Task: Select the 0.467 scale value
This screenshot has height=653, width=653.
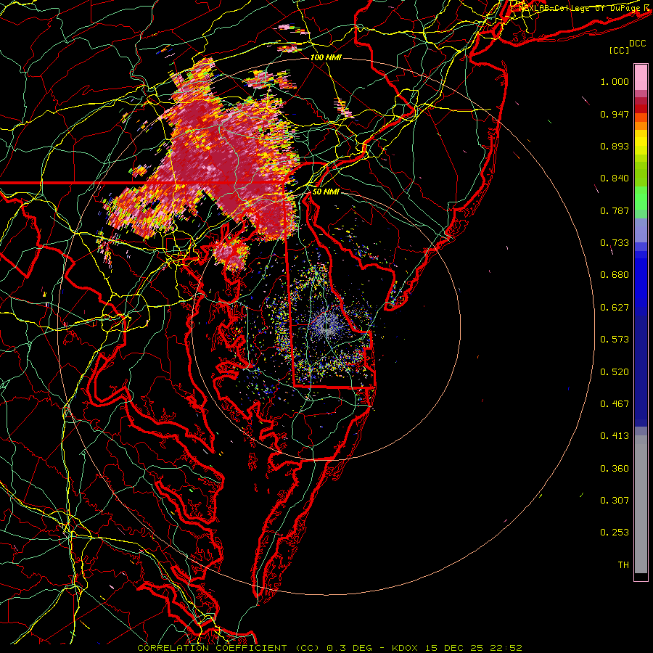Action: point(615,404)
